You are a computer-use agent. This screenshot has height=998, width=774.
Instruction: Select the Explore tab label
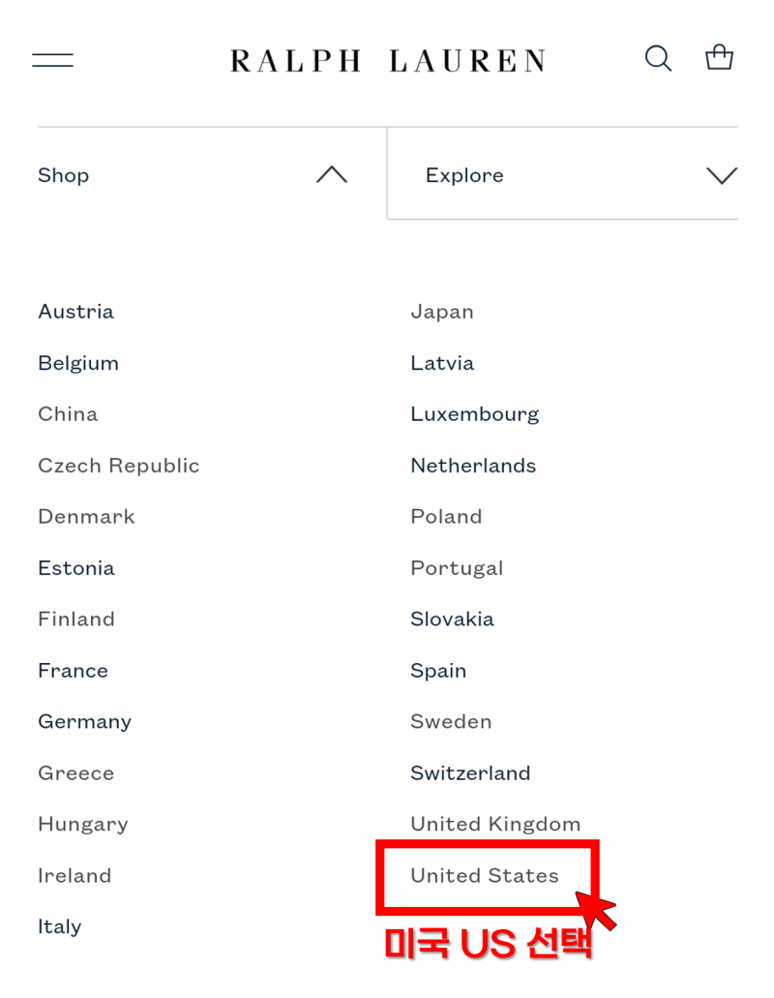(x=464, y=175)
